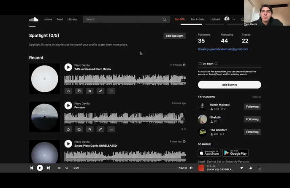The height and width of the screenshot is (188, 290).
Task: Click the ON TOUR info icon
Action: [216, 64]
